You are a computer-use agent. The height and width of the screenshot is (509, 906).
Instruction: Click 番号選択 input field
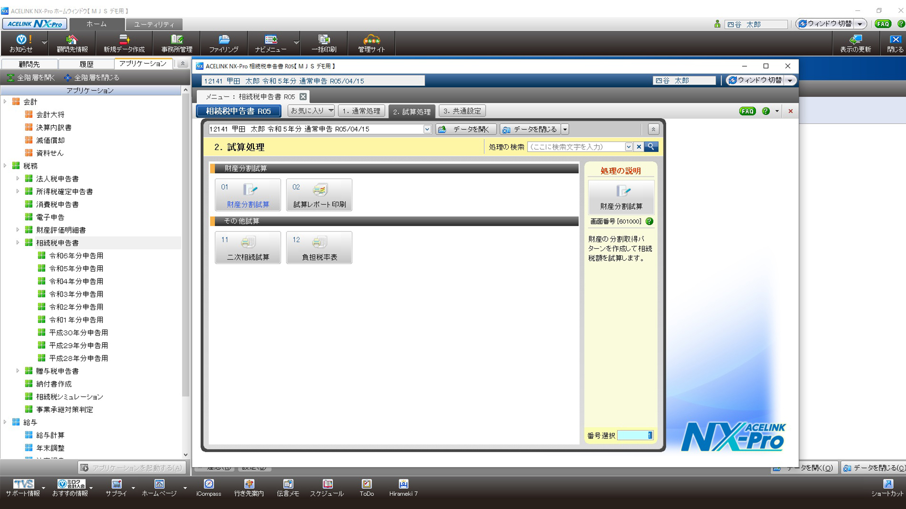635,435
